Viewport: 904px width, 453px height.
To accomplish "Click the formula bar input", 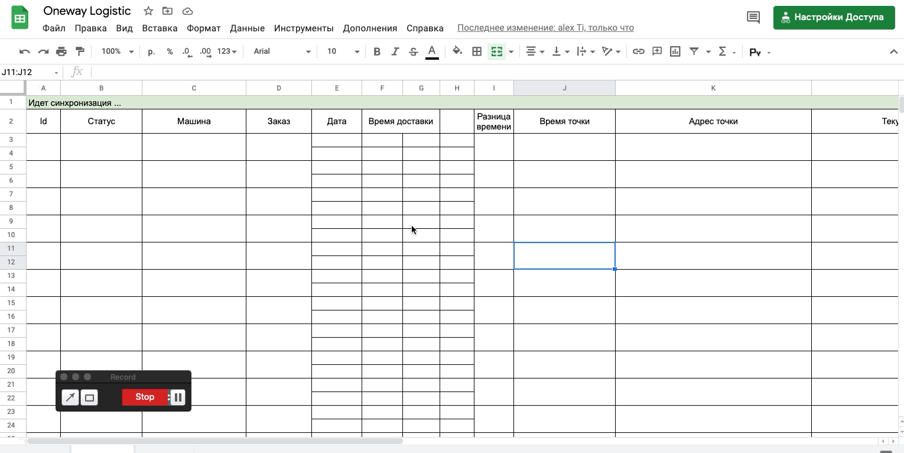I will click(x=495, y=72).
